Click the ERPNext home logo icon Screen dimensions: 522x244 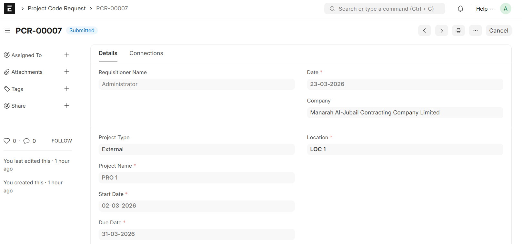[9, 9]
